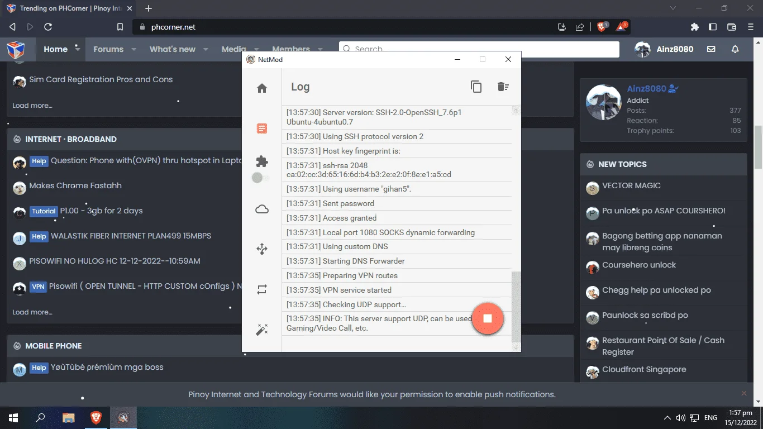Click the browser back arrow
The height and width of the screenshot is (429, 763).
[x=12, y=27]
